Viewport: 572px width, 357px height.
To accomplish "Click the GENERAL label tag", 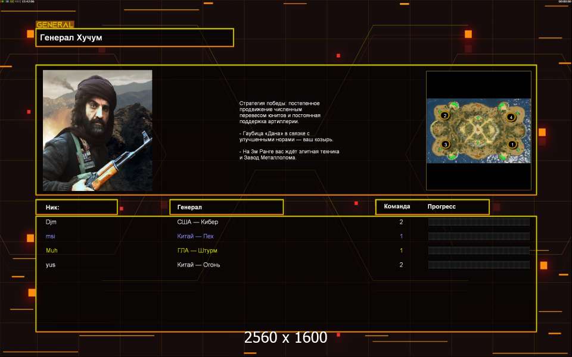I will [x=55, y=25].
